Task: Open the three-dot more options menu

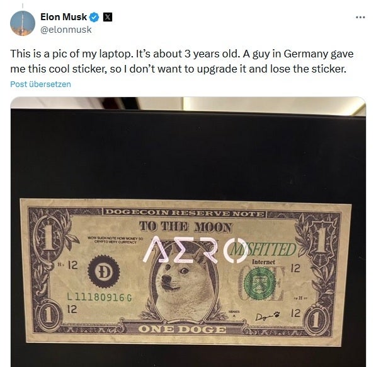Action: 360,17
